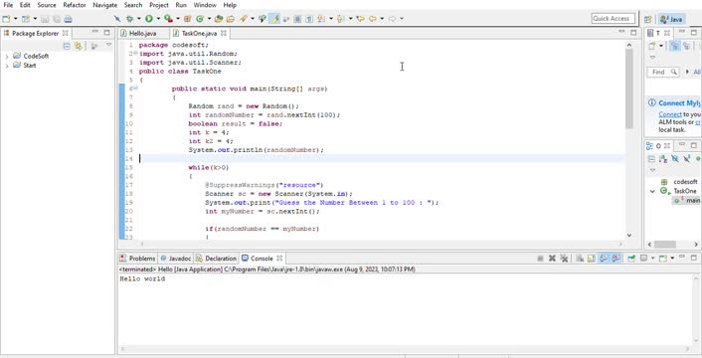Viewport: 702px width, 358px height.
Task: Expand the CodeSoft project tree
Action: point(7,57)
